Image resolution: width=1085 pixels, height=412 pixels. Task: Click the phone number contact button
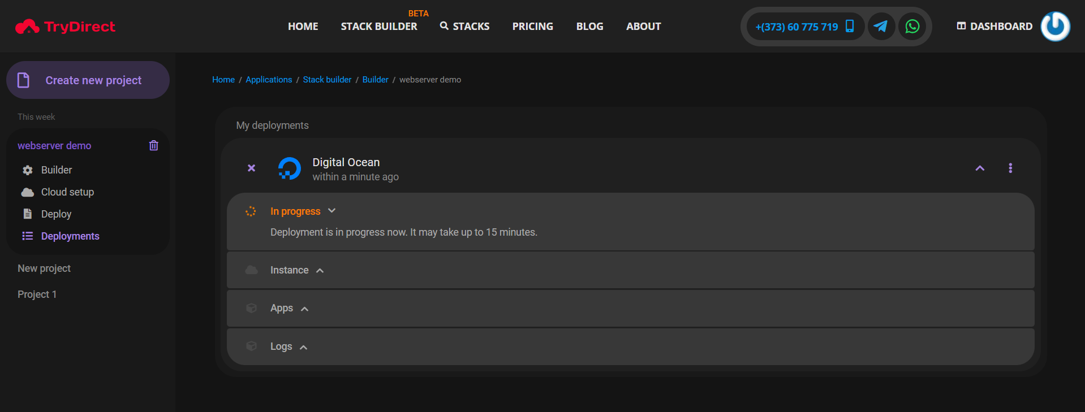pos(804,27)
